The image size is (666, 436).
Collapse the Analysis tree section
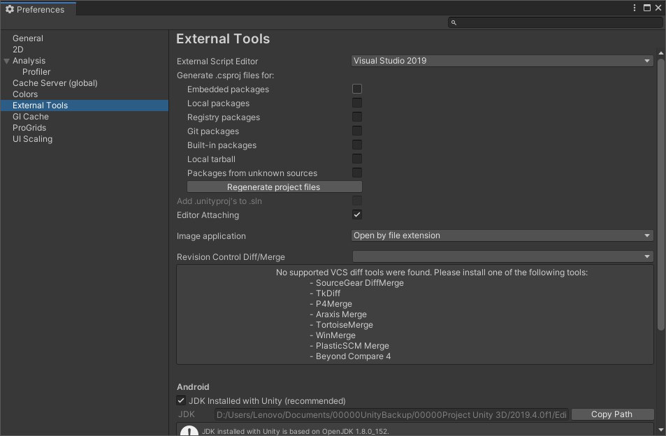(6, 61)
